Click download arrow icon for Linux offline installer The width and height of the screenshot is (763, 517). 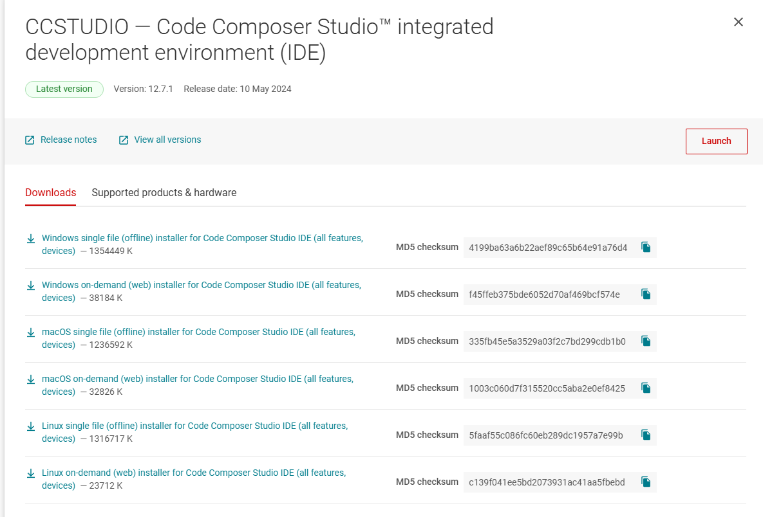pyautogui.click(x=31, y=426)
